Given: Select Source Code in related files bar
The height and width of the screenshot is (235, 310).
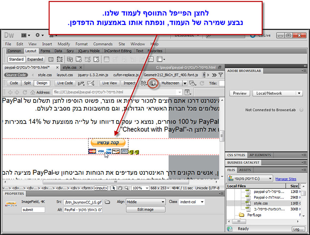Looking at the screenshot, I should (16, 75).
